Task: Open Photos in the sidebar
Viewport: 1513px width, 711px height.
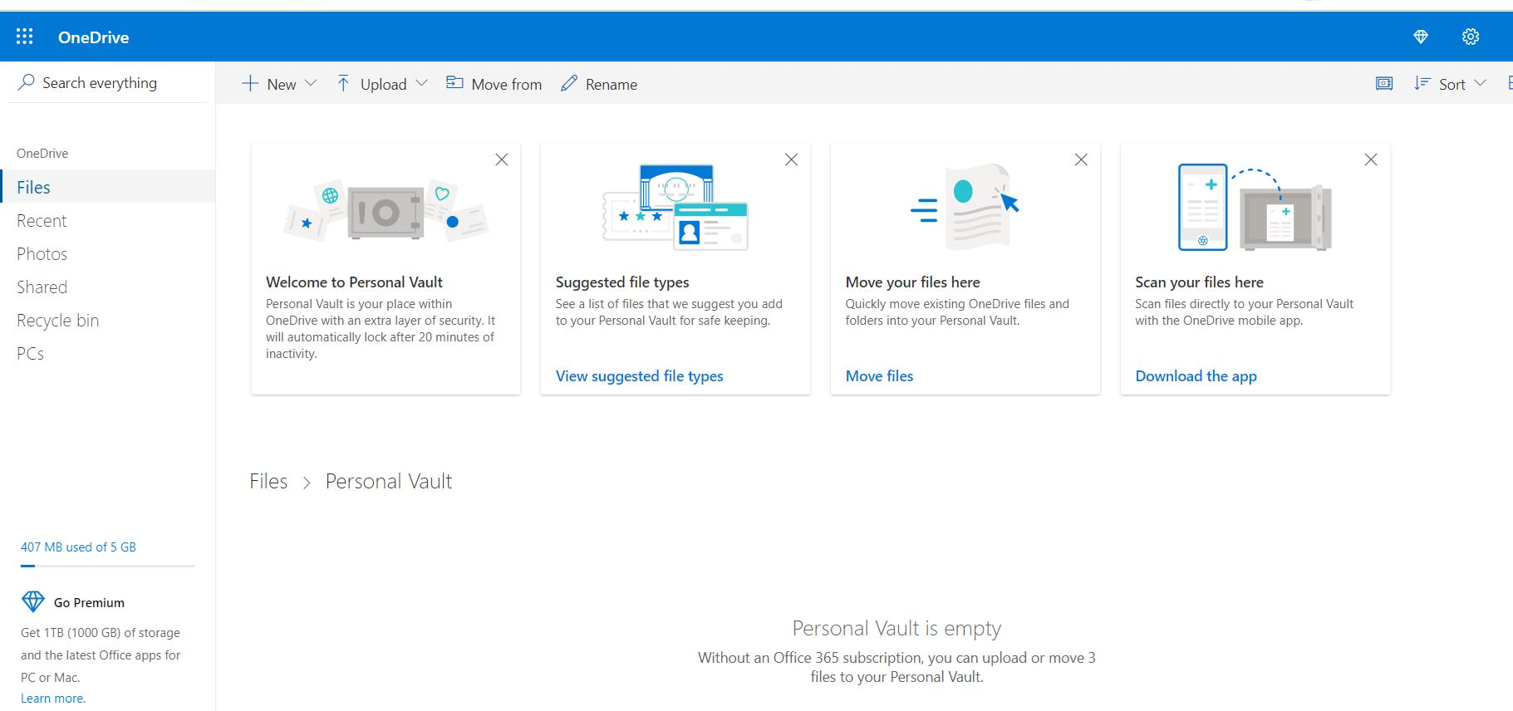Action: click(42, 254)
